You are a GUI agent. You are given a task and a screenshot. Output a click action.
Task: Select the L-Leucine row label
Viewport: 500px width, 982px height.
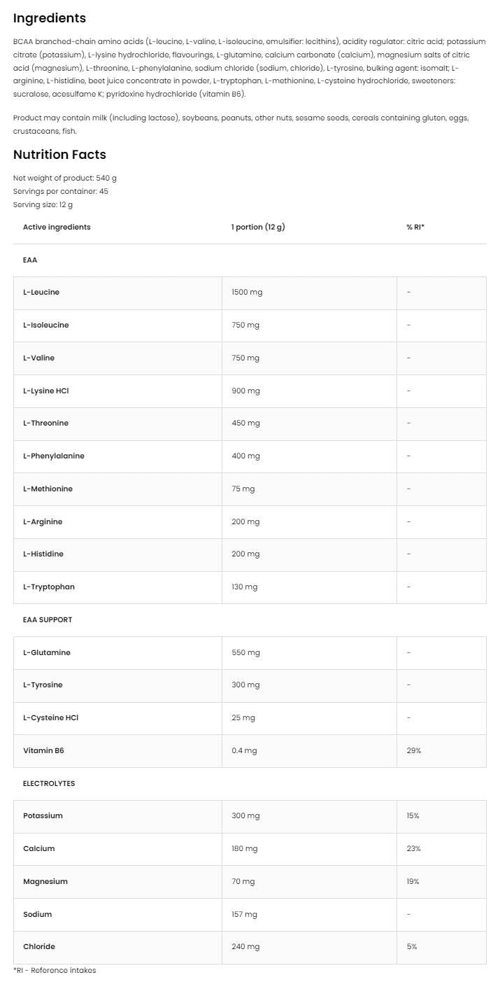41,292
